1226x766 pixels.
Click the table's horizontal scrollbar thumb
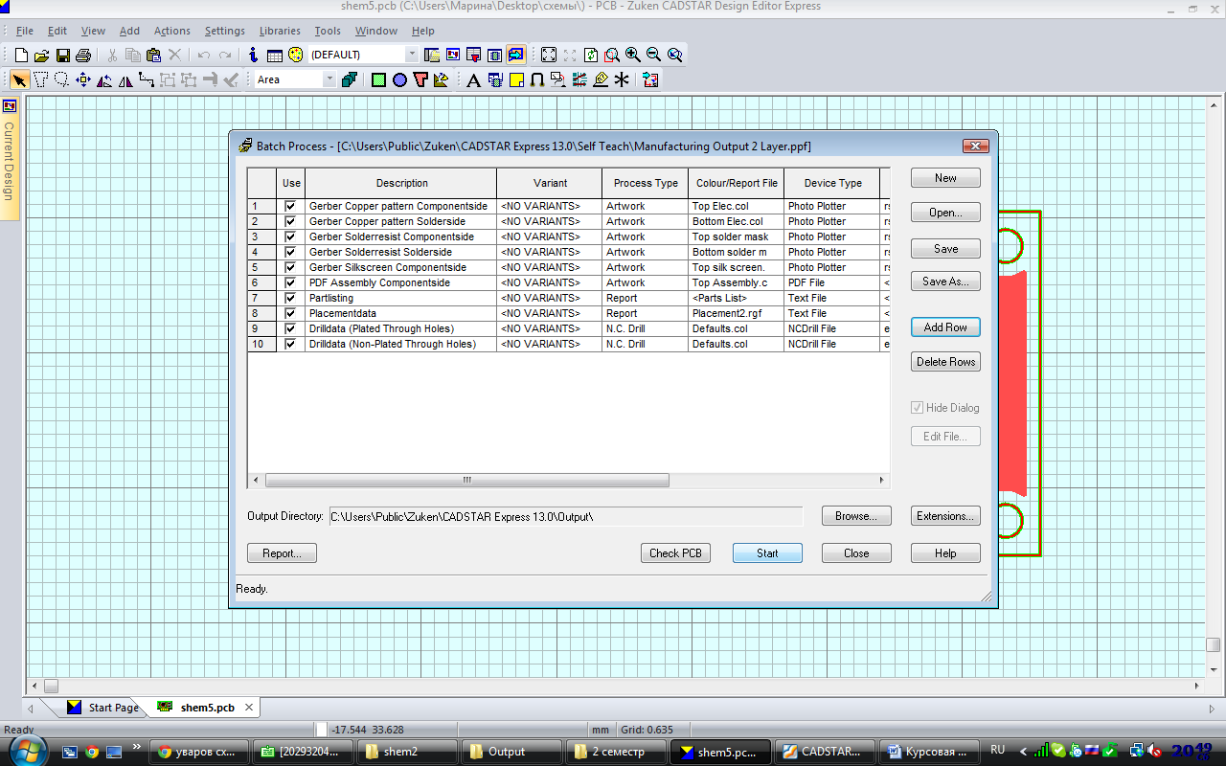coord(466,480)
